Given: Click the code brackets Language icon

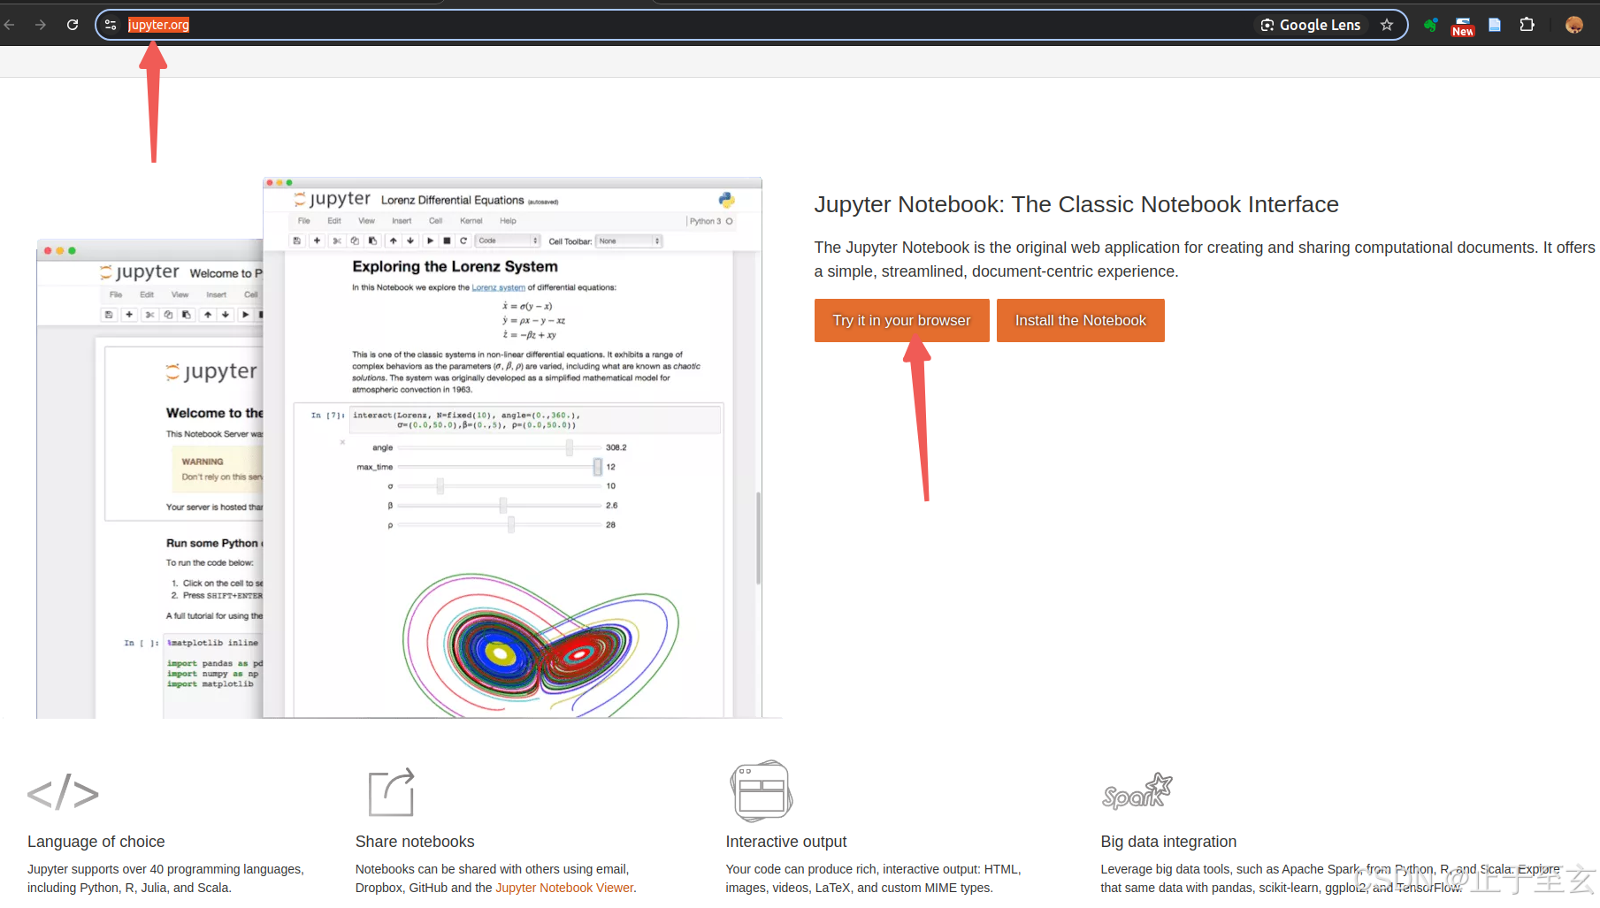Looking at the screenshot, I should coord(63,792).
